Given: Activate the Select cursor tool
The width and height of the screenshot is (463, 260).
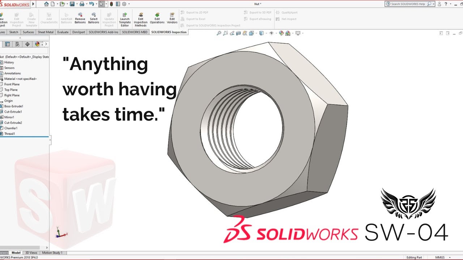Looking at the screenshot, I should 101,4.
